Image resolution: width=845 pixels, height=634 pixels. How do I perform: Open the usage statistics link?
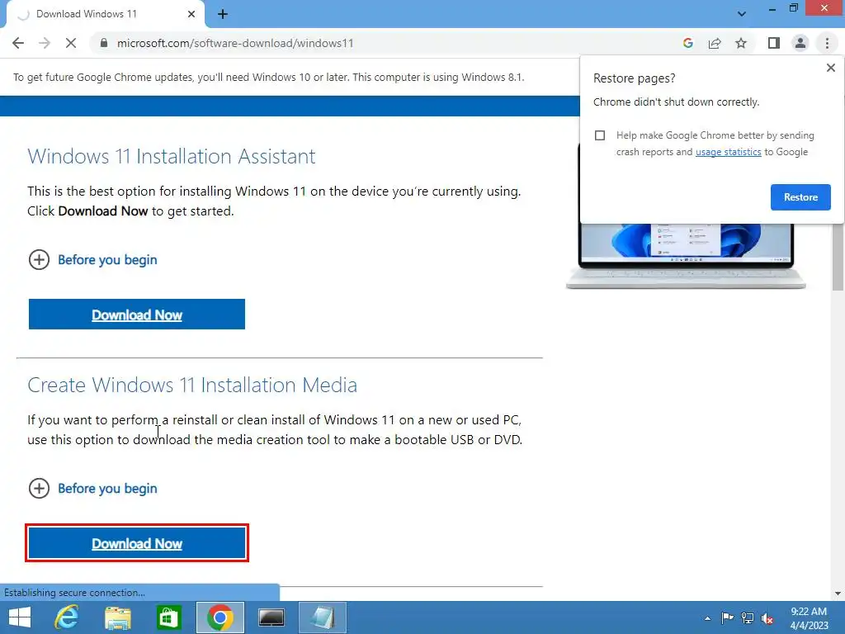(728, 152)
